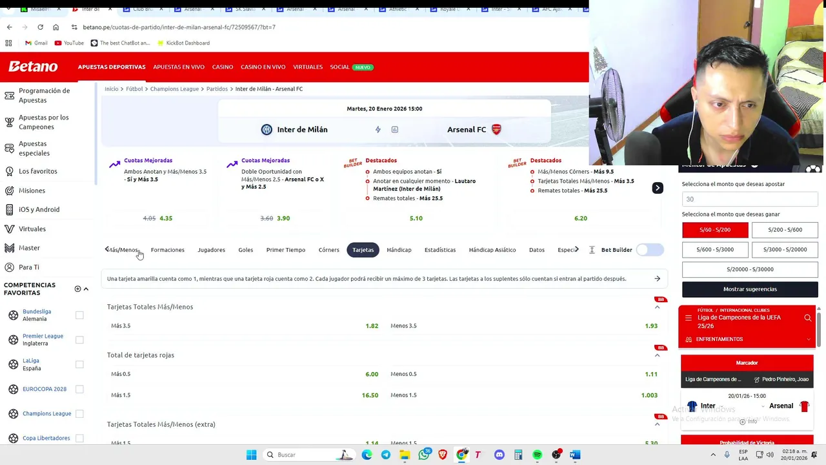
Task: Go back in browser history
Action: click(9, 27)
